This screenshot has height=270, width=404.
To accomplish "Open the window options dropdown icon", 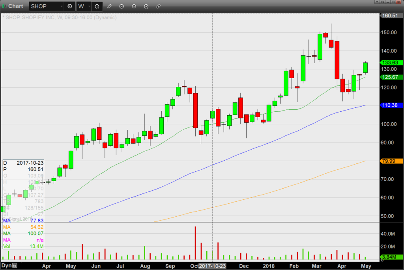I will pos(382,2).
